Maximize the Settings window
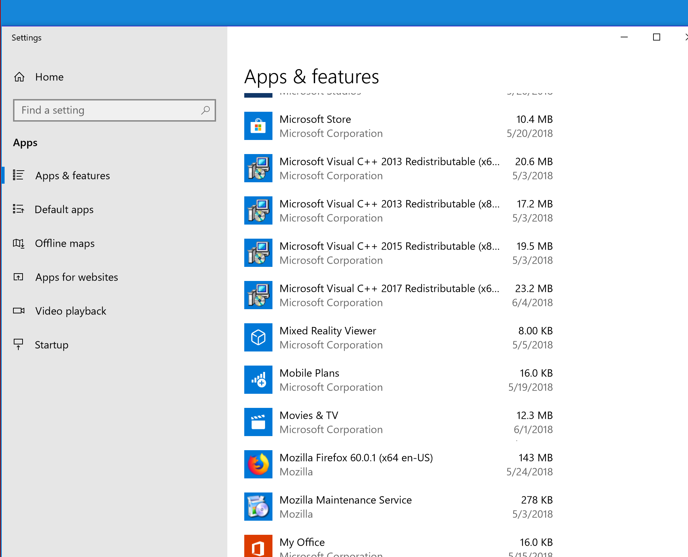Image resolution: width=688 pixels, height=557 pixels. pyautogui.click(x=656, y=37)
